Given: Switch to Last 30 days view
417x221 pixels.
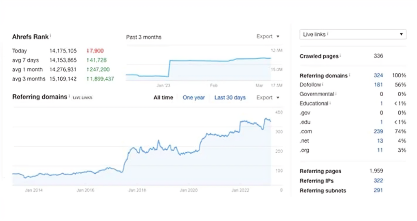Looking at the screenshot, I should pyautogui.click(x=230, y=97).
